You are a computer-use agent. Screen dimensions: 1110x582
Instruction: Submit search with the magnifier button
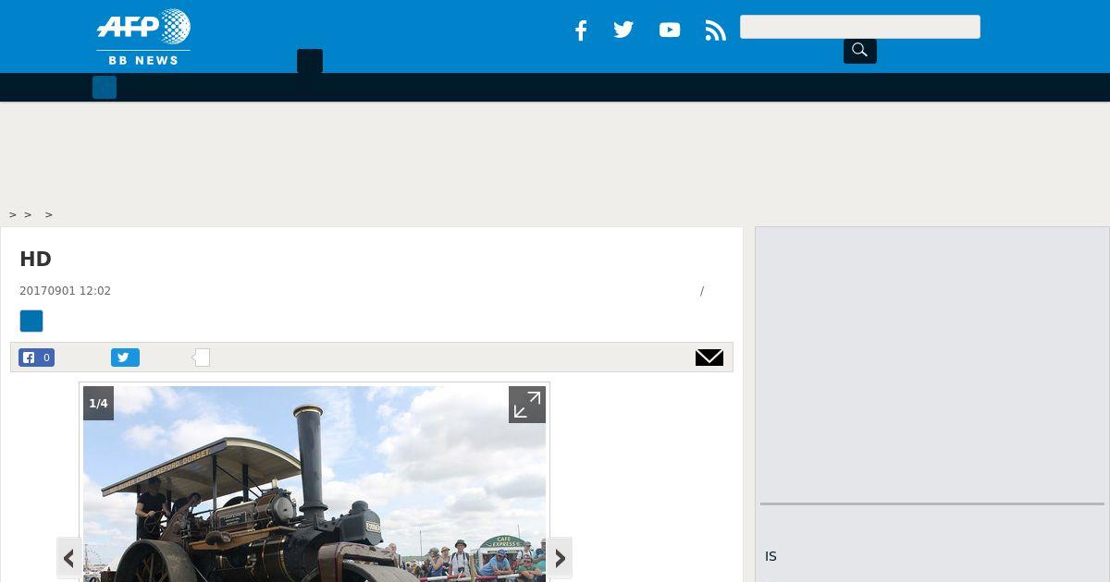click(860, 50)
